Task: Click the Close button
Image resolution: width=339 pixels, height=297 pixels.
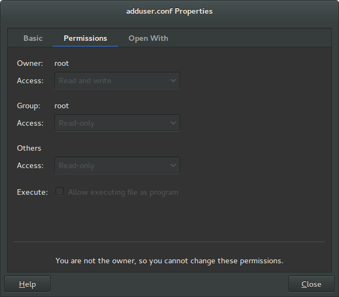Action: pyautogui.click(x=311, y=284)
